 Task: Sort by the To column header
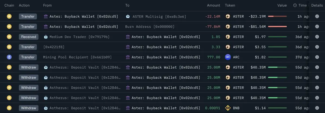tap(127, 5)
